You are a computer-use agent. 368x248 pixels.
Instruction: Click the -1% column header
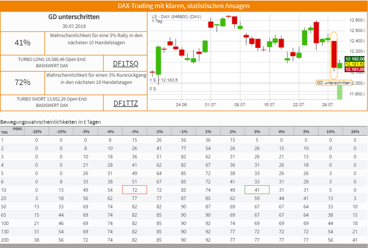184,131
